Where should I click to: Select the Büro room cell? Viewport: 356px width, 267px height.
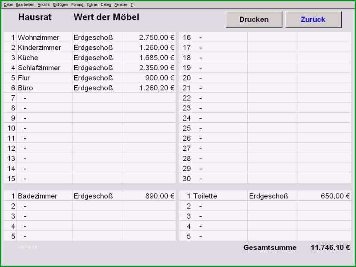click(44, 88)
